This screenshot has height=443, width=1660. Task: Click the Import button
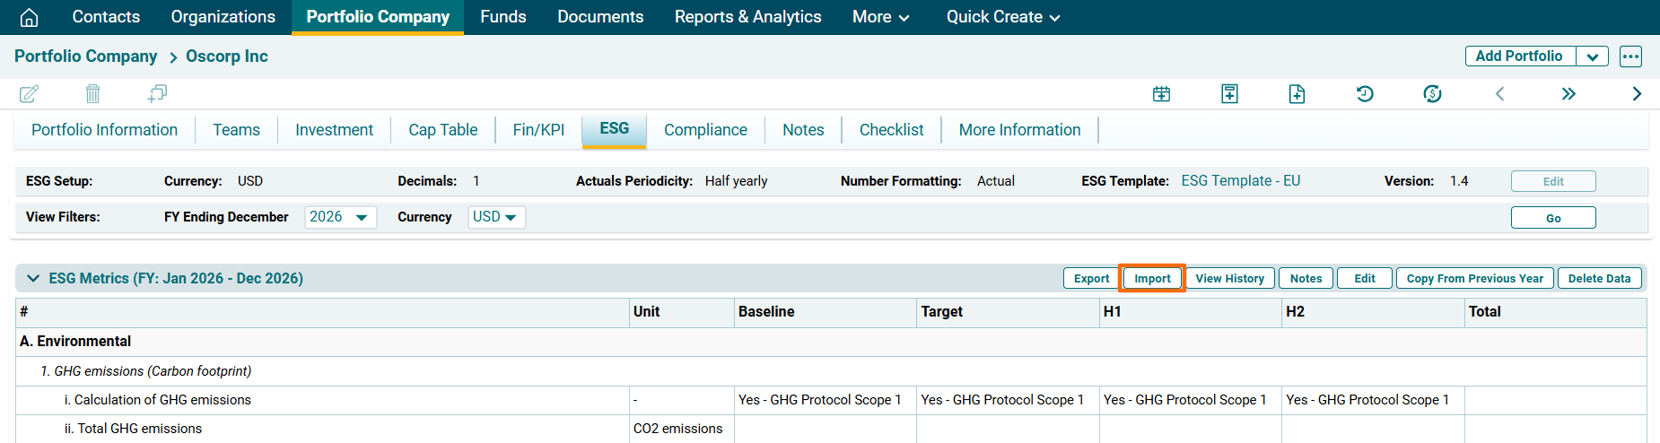1152,278
